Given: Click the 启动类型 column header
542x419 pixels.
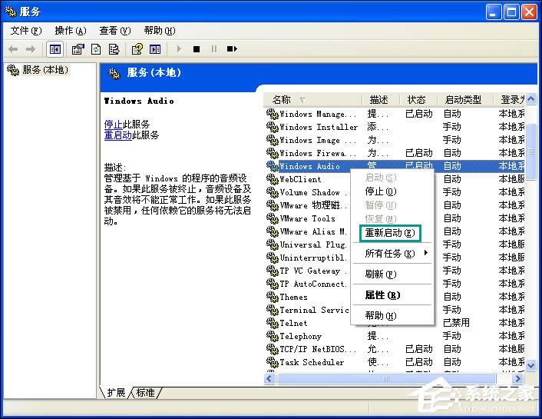Looking at the screenshot, I should coord(464,100).
